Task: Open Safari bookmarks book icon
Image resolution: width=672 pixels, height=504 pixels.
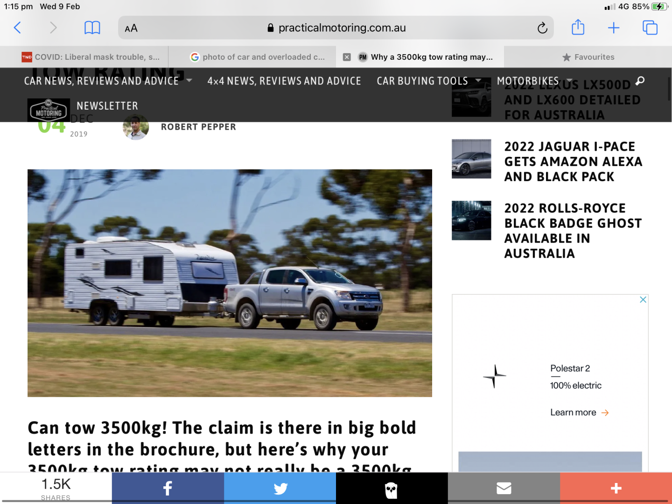Action: click(x=92, y=28)
